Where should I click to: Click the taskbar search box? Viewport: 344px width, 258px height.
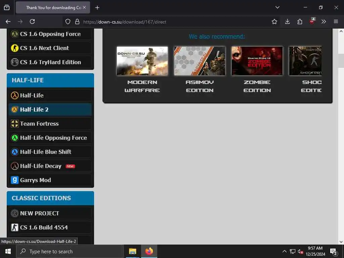pyautogui.click(x=70, y=251)
